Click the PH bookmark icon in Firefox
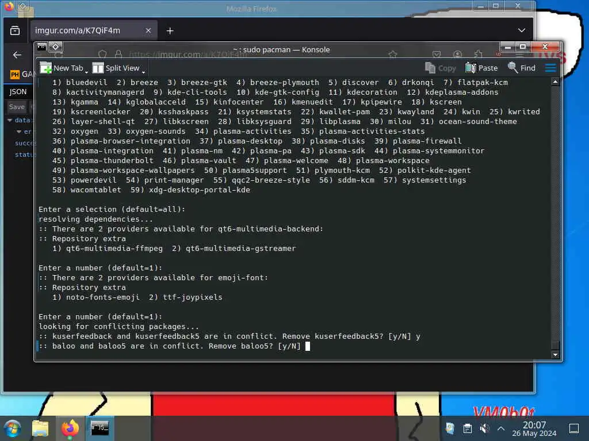This screenshot has width=589, height=441. (14, 74)
